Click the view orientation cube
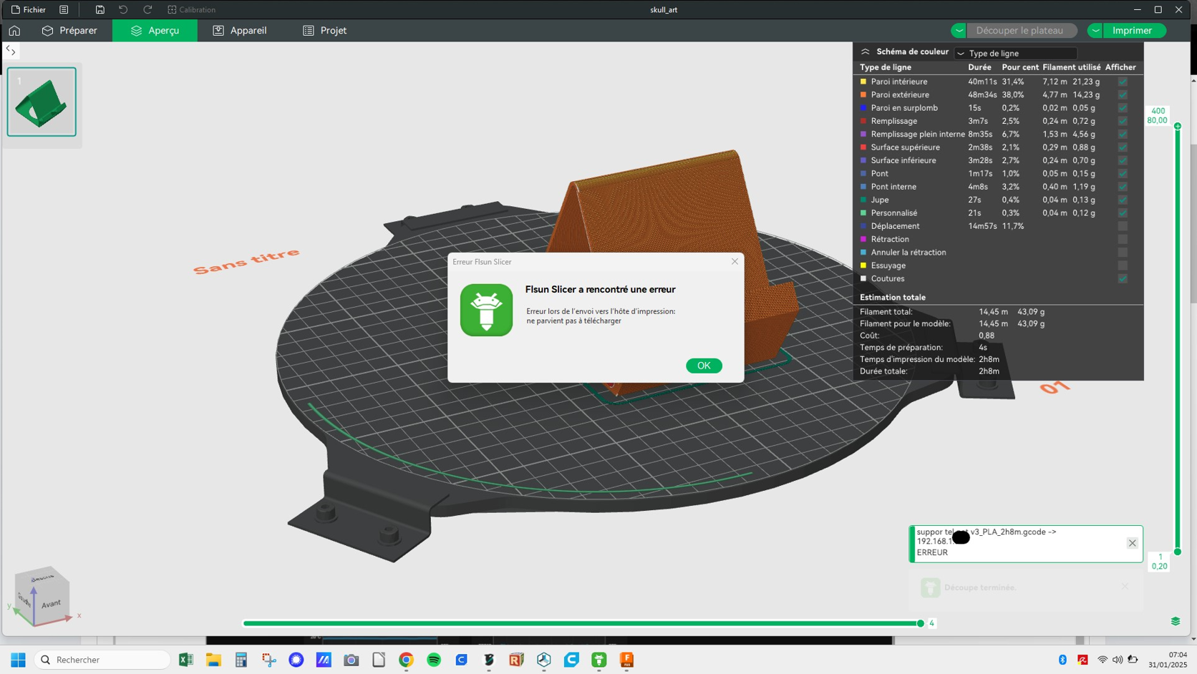1197x674 pixels. [x=42, y=595]
